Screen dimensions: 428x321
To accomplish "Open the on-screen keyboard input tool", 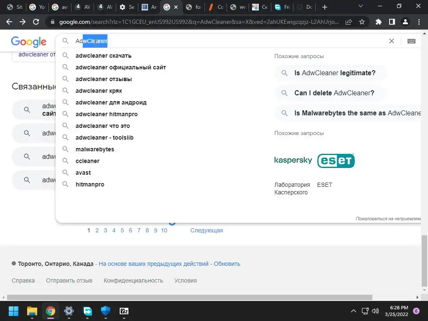I will pyautogui.click(x=411, y=41).
